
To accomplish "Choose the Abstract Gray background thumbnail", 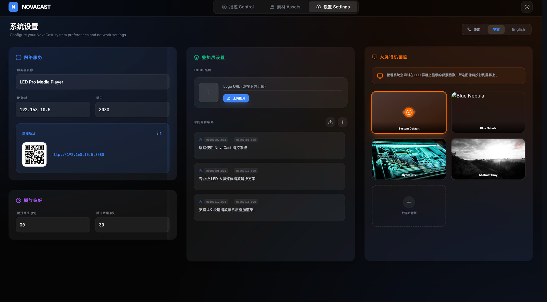I will [x=488, y=159].
